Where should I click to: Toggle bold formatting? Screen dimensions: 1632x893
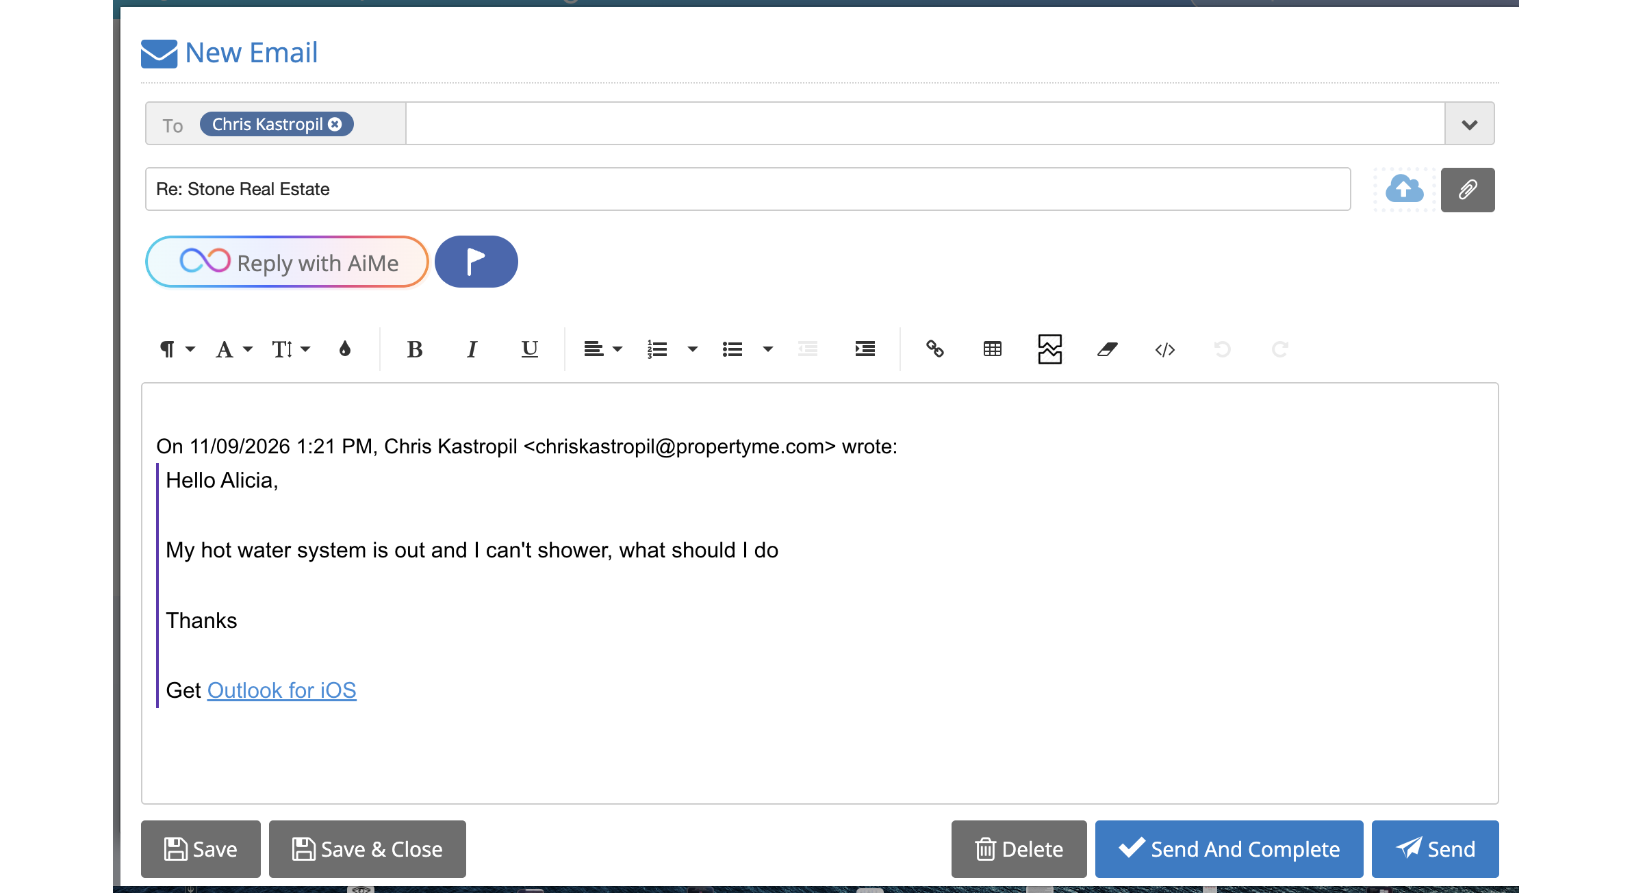coord(415,349)
